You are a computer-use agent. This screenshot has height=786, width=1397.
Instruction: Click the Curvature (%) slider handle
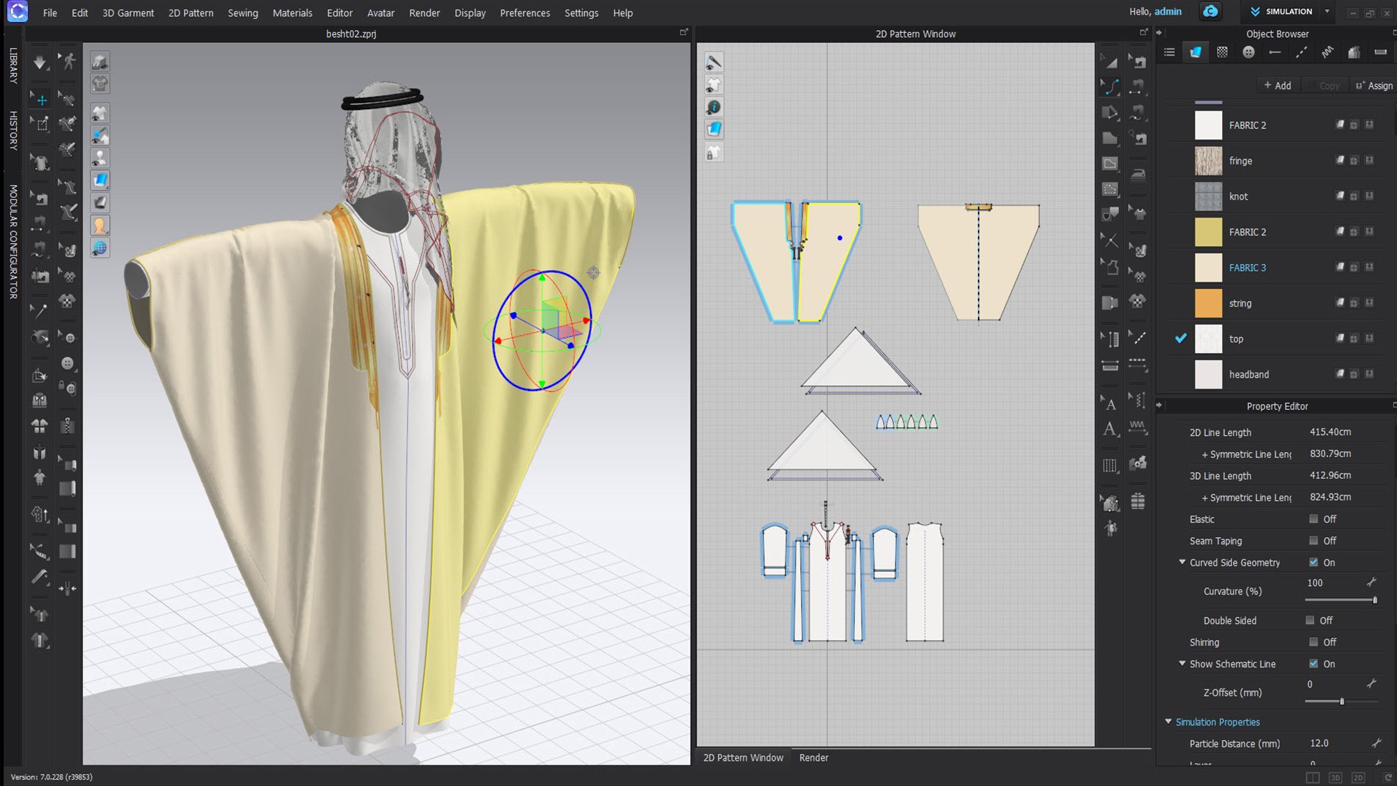(1374, 600)
